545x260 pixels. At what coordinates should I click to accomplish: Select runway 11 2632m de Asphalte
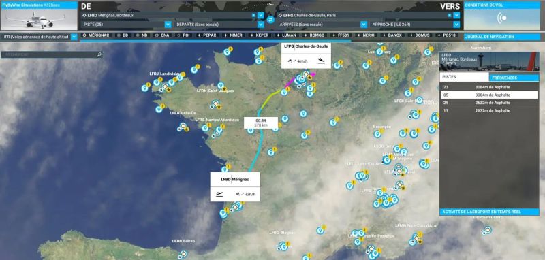coord(489,110)
